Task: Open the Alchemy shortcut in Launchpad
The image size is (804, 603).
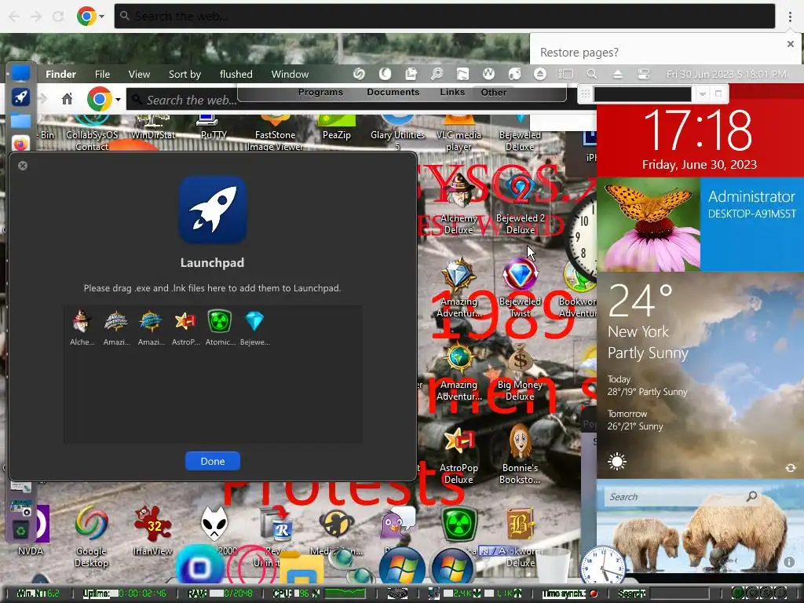Action: (x=82, y=327)
